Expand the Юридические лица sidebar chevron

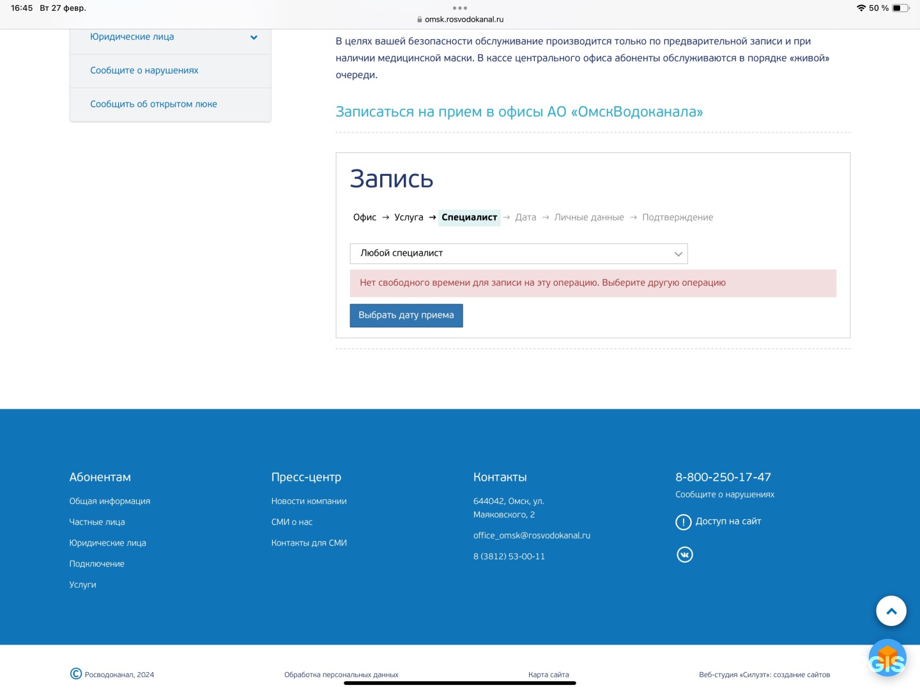(254, 37)
